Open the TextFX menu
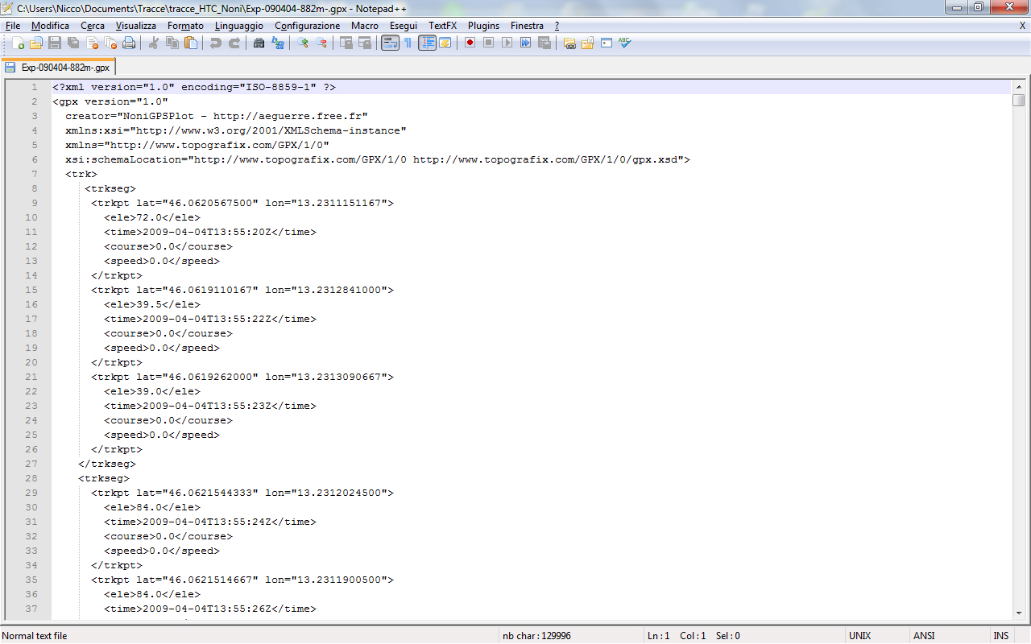The height and width of the screenshot is (644, 1031). [x=444, y=26]
